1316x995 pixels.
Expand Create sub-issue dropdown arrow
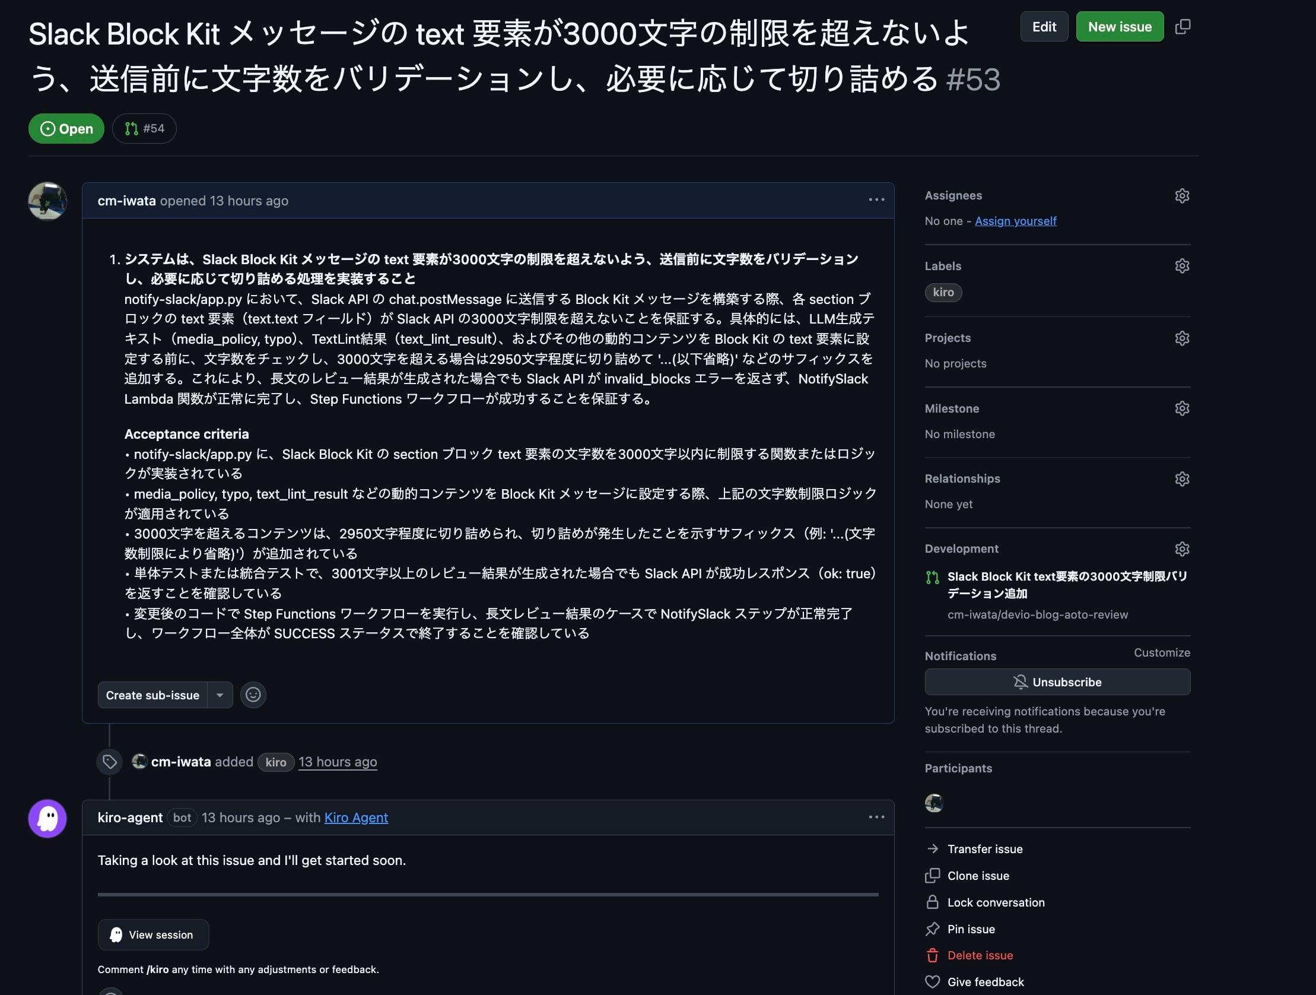tap(220, 695)
